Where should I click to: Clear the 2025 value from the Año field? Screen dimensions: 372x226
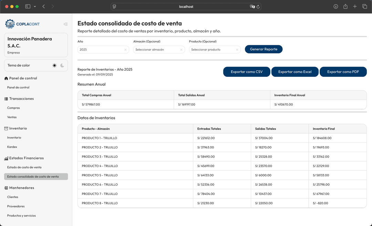[x=125, y=50]
